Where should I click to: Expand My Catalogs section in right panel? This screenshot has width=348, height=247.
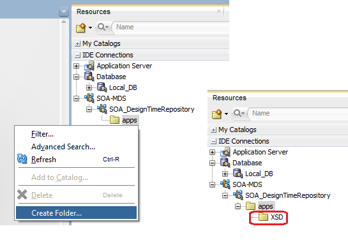point(213,130)
